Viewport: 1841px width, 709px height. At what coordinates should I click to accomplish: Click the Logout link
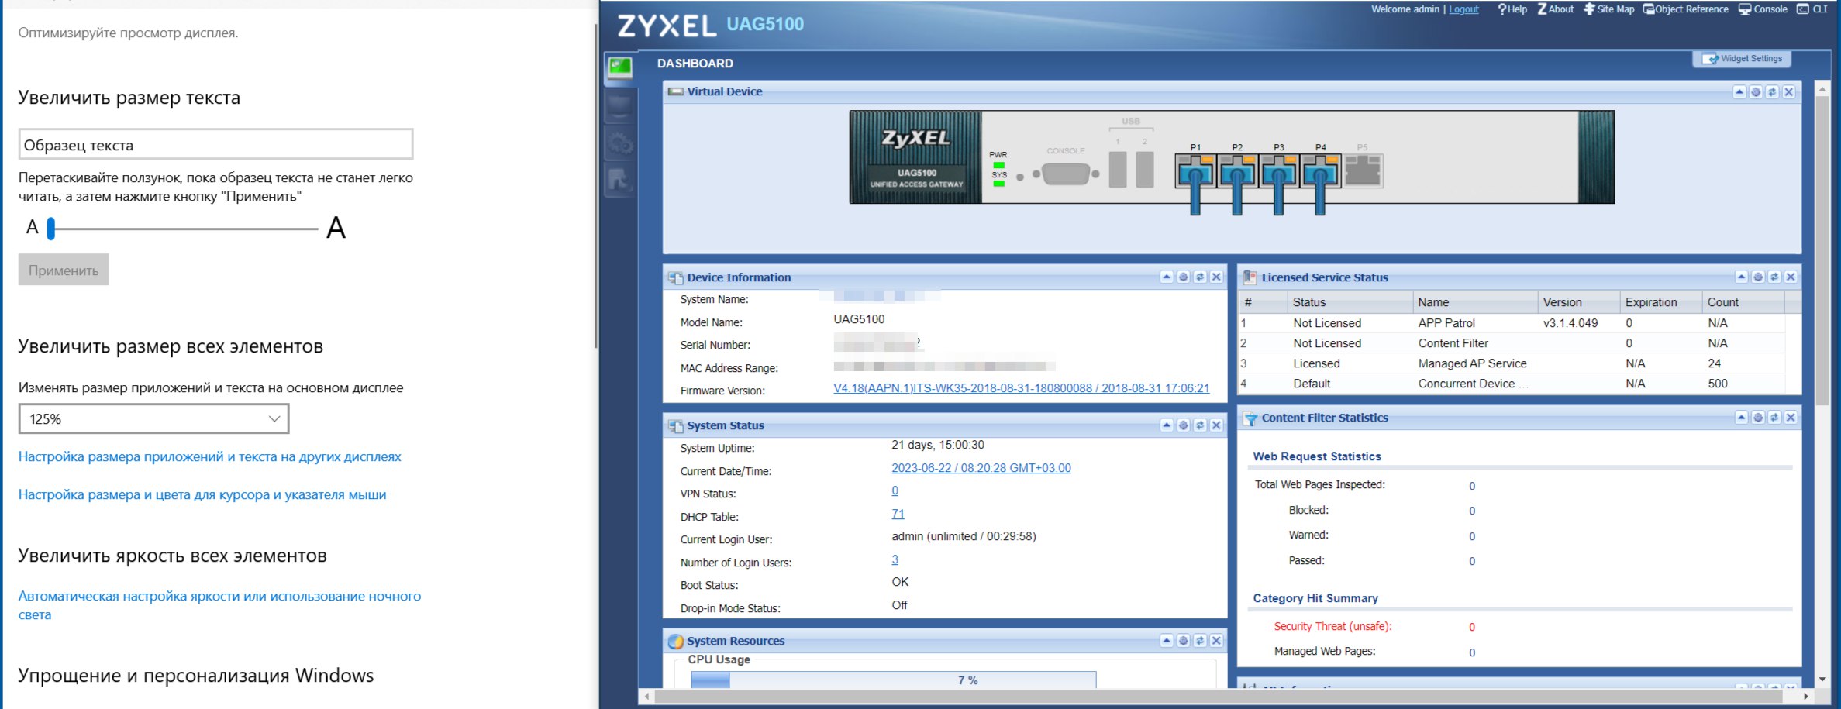(1463, 9)
